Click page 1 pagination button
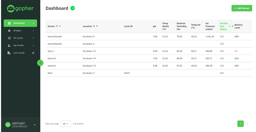Screen dimensions: 256x132 [x=240, y=124]
